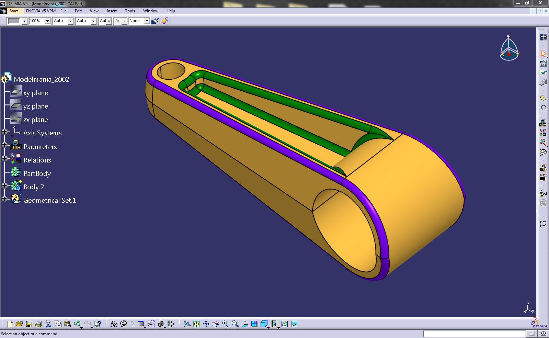
Task: Expand the Body.2 tree node
Action: coord(4,185)
